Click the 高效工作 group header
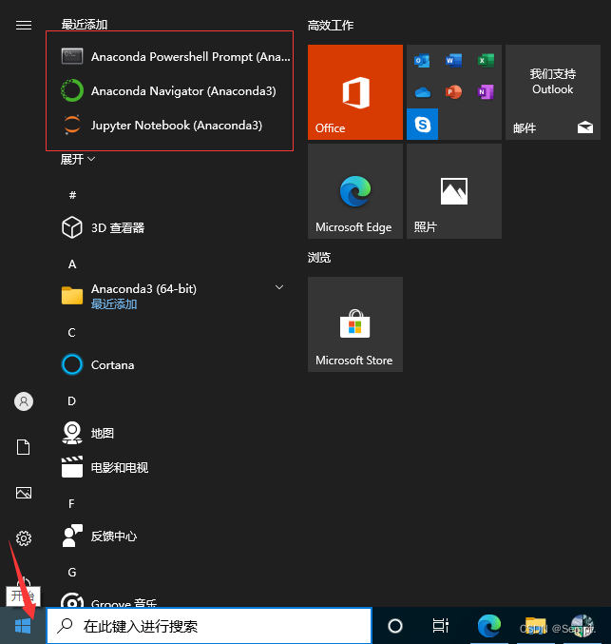The width and height of the screenshot is (611, 644). coord(331,26)
